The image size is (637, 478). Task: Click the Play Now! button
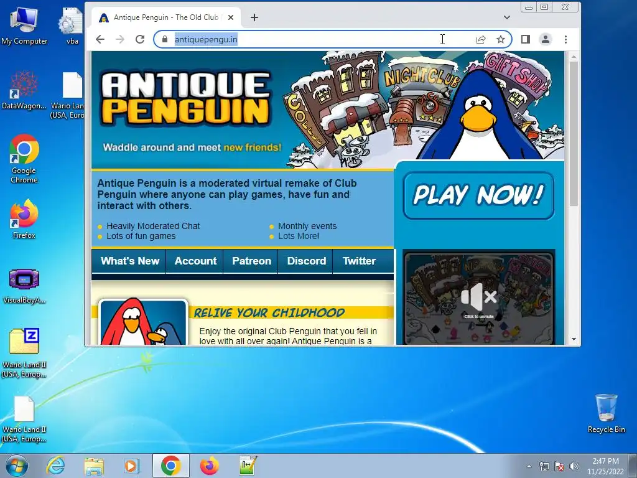coord(478,195)
